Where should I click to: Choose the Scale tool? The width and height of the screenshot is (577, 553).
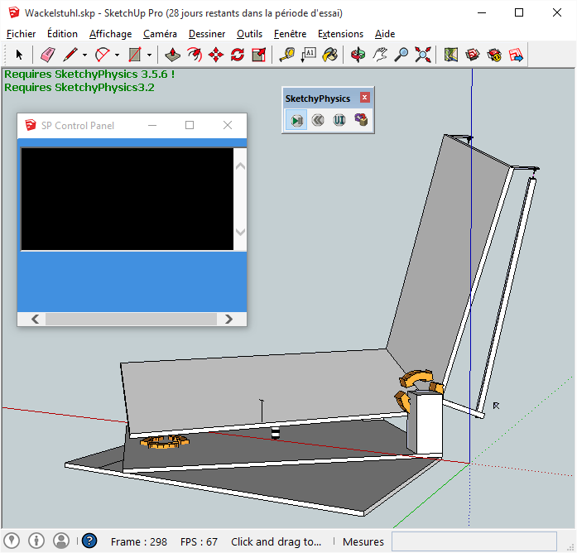tap(259, 55)
